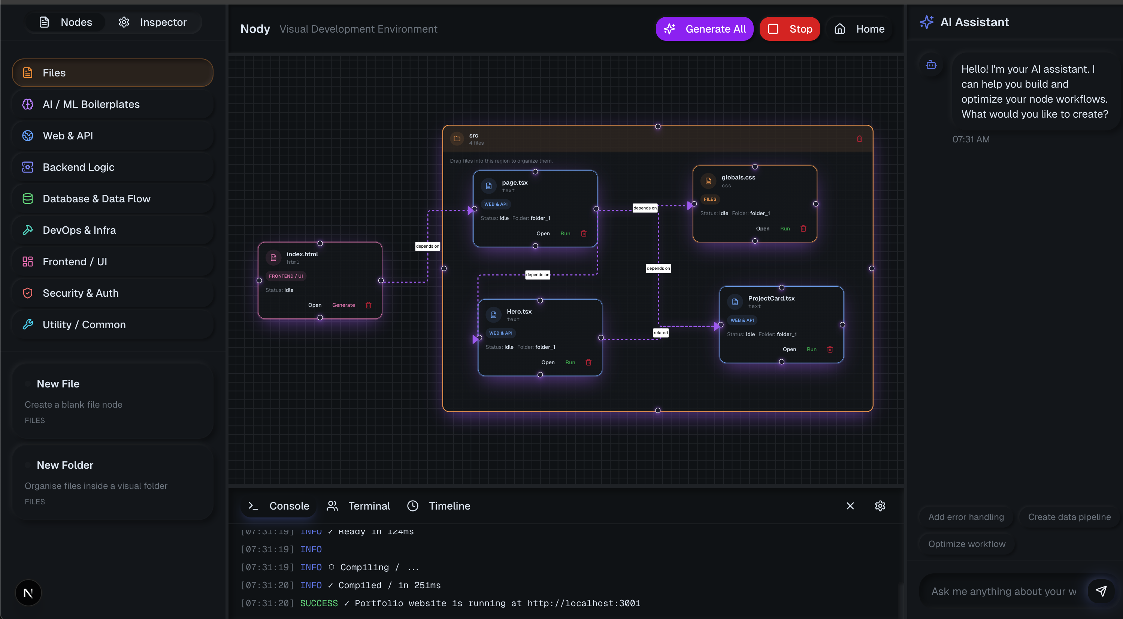
Task: Click the src folder icon
Action: click(457, 139)
